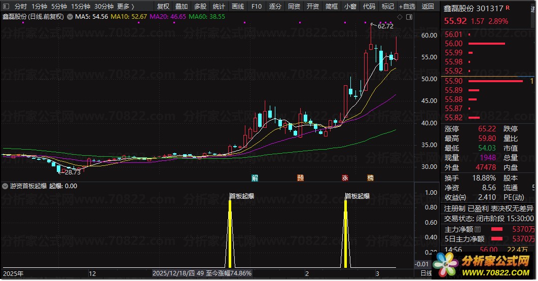Image resolution: width=538 pixels, height=281 pixels.
Task: Click the second 首板起爆 signal label
Action: 357,196
